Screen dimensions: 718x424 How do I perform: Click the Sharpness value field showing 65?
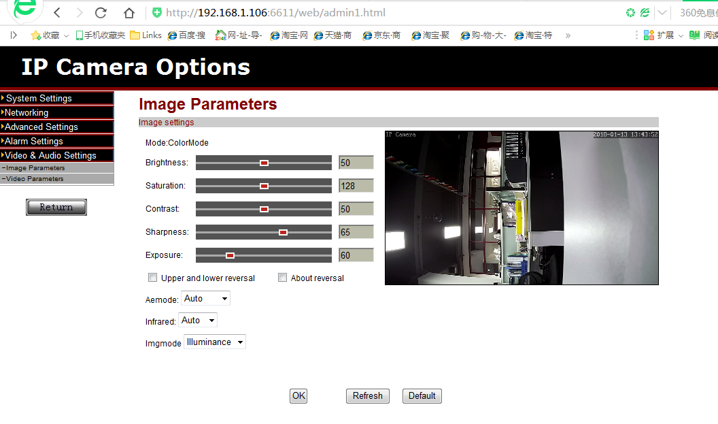coord(356,232)
